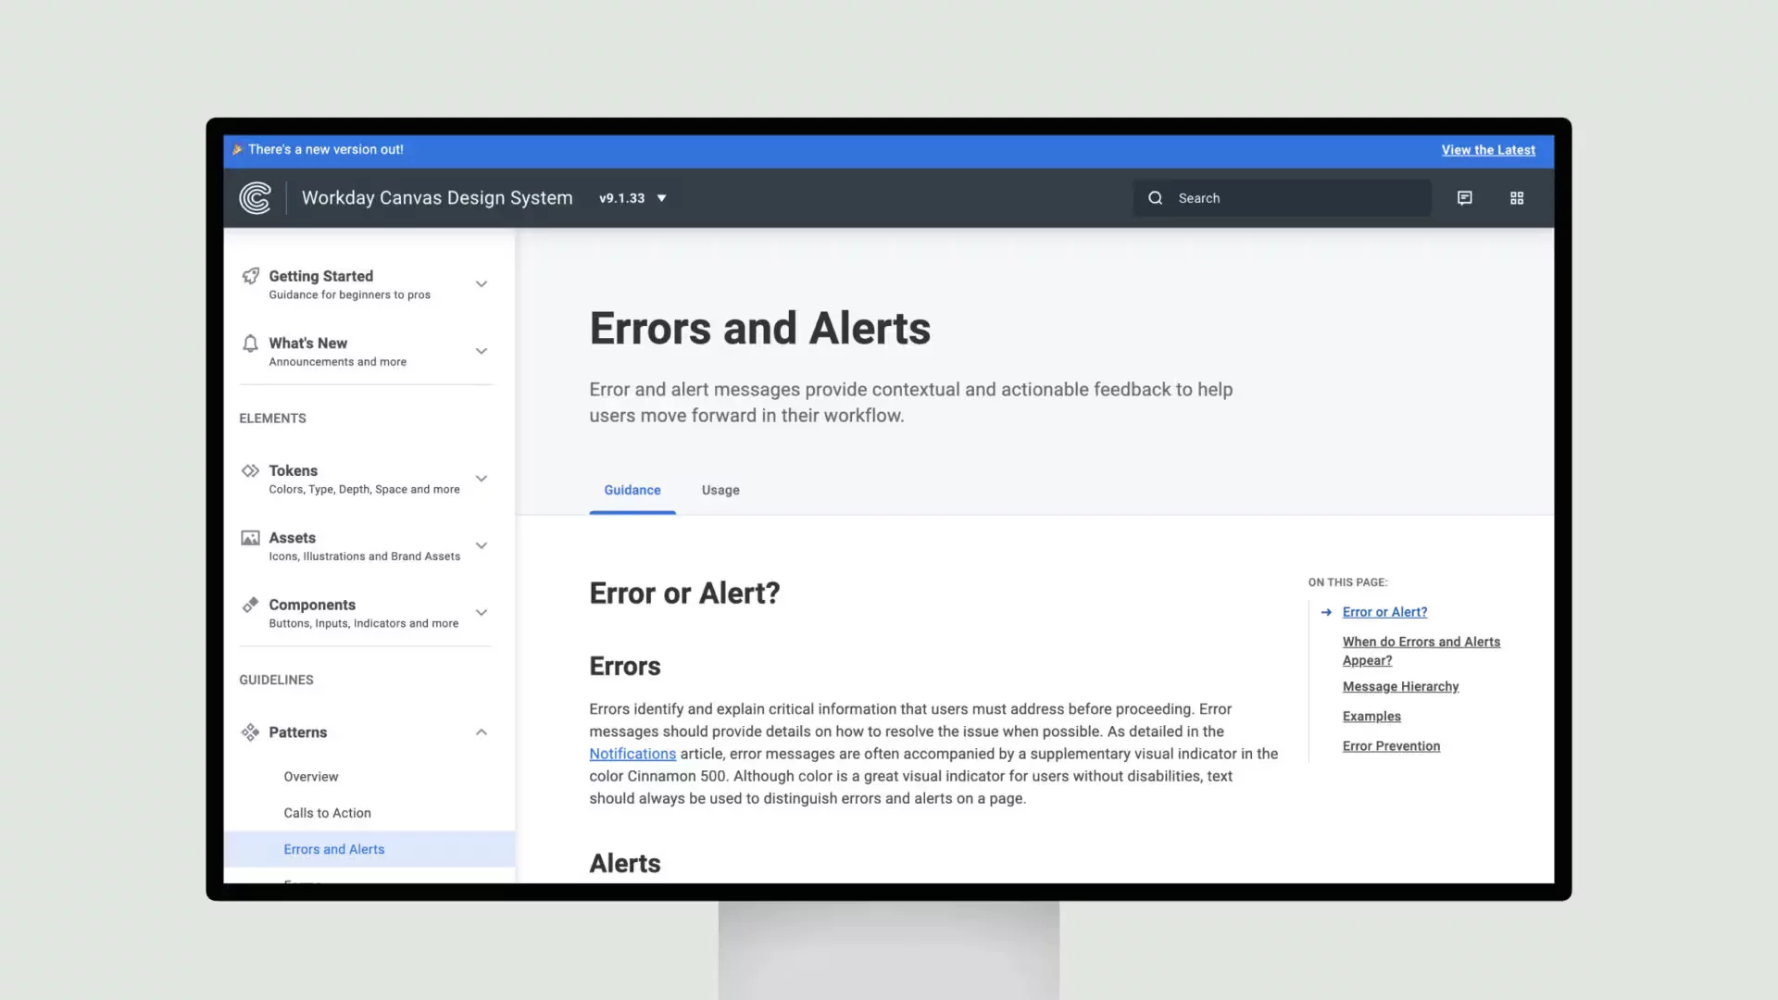Click the Tokens design element icon
Screen dimensions: 1778x1000
coord(249,470)
